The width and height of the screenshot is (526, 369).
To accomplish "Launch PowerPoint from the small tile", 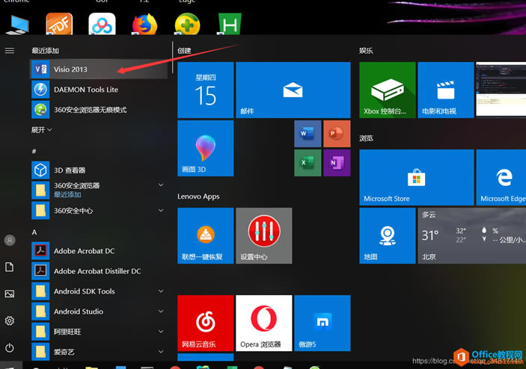I will (x=337, y=134).
